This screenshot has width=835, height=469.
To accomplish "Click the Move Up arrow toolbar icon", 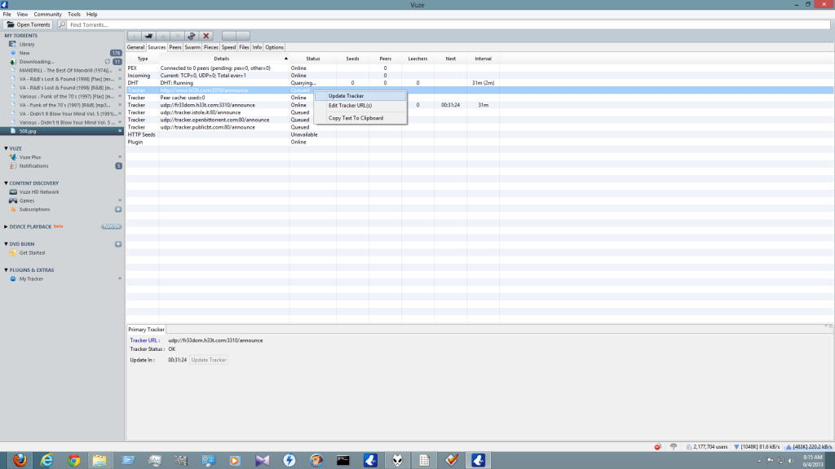I will point(163,36).
